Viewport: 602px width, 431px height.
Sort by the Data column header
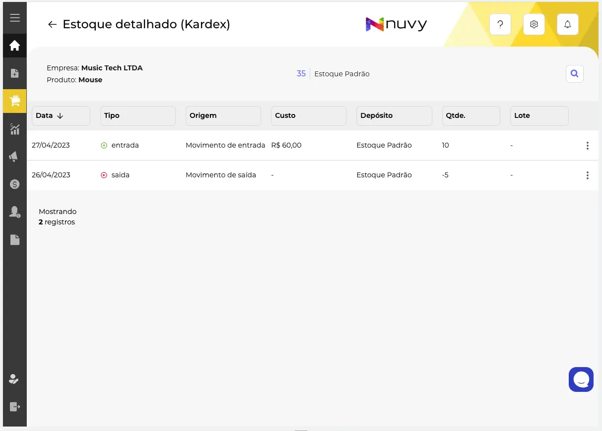(61, 115)
